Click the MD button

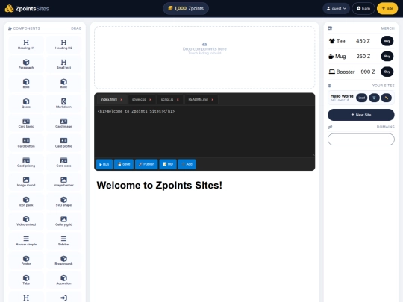168,164
